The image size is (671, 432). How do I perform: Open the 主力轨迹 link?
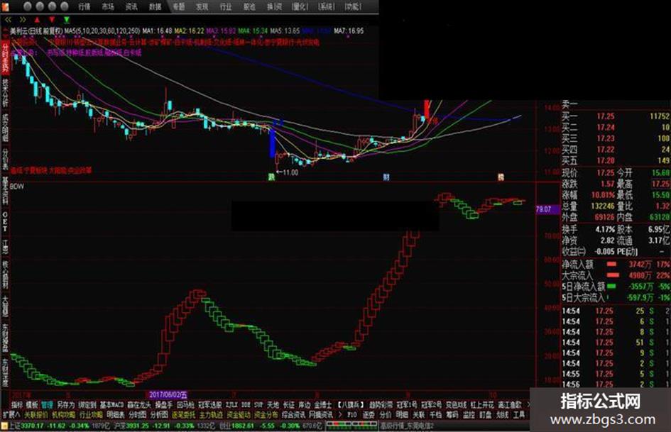click(211, 415)
